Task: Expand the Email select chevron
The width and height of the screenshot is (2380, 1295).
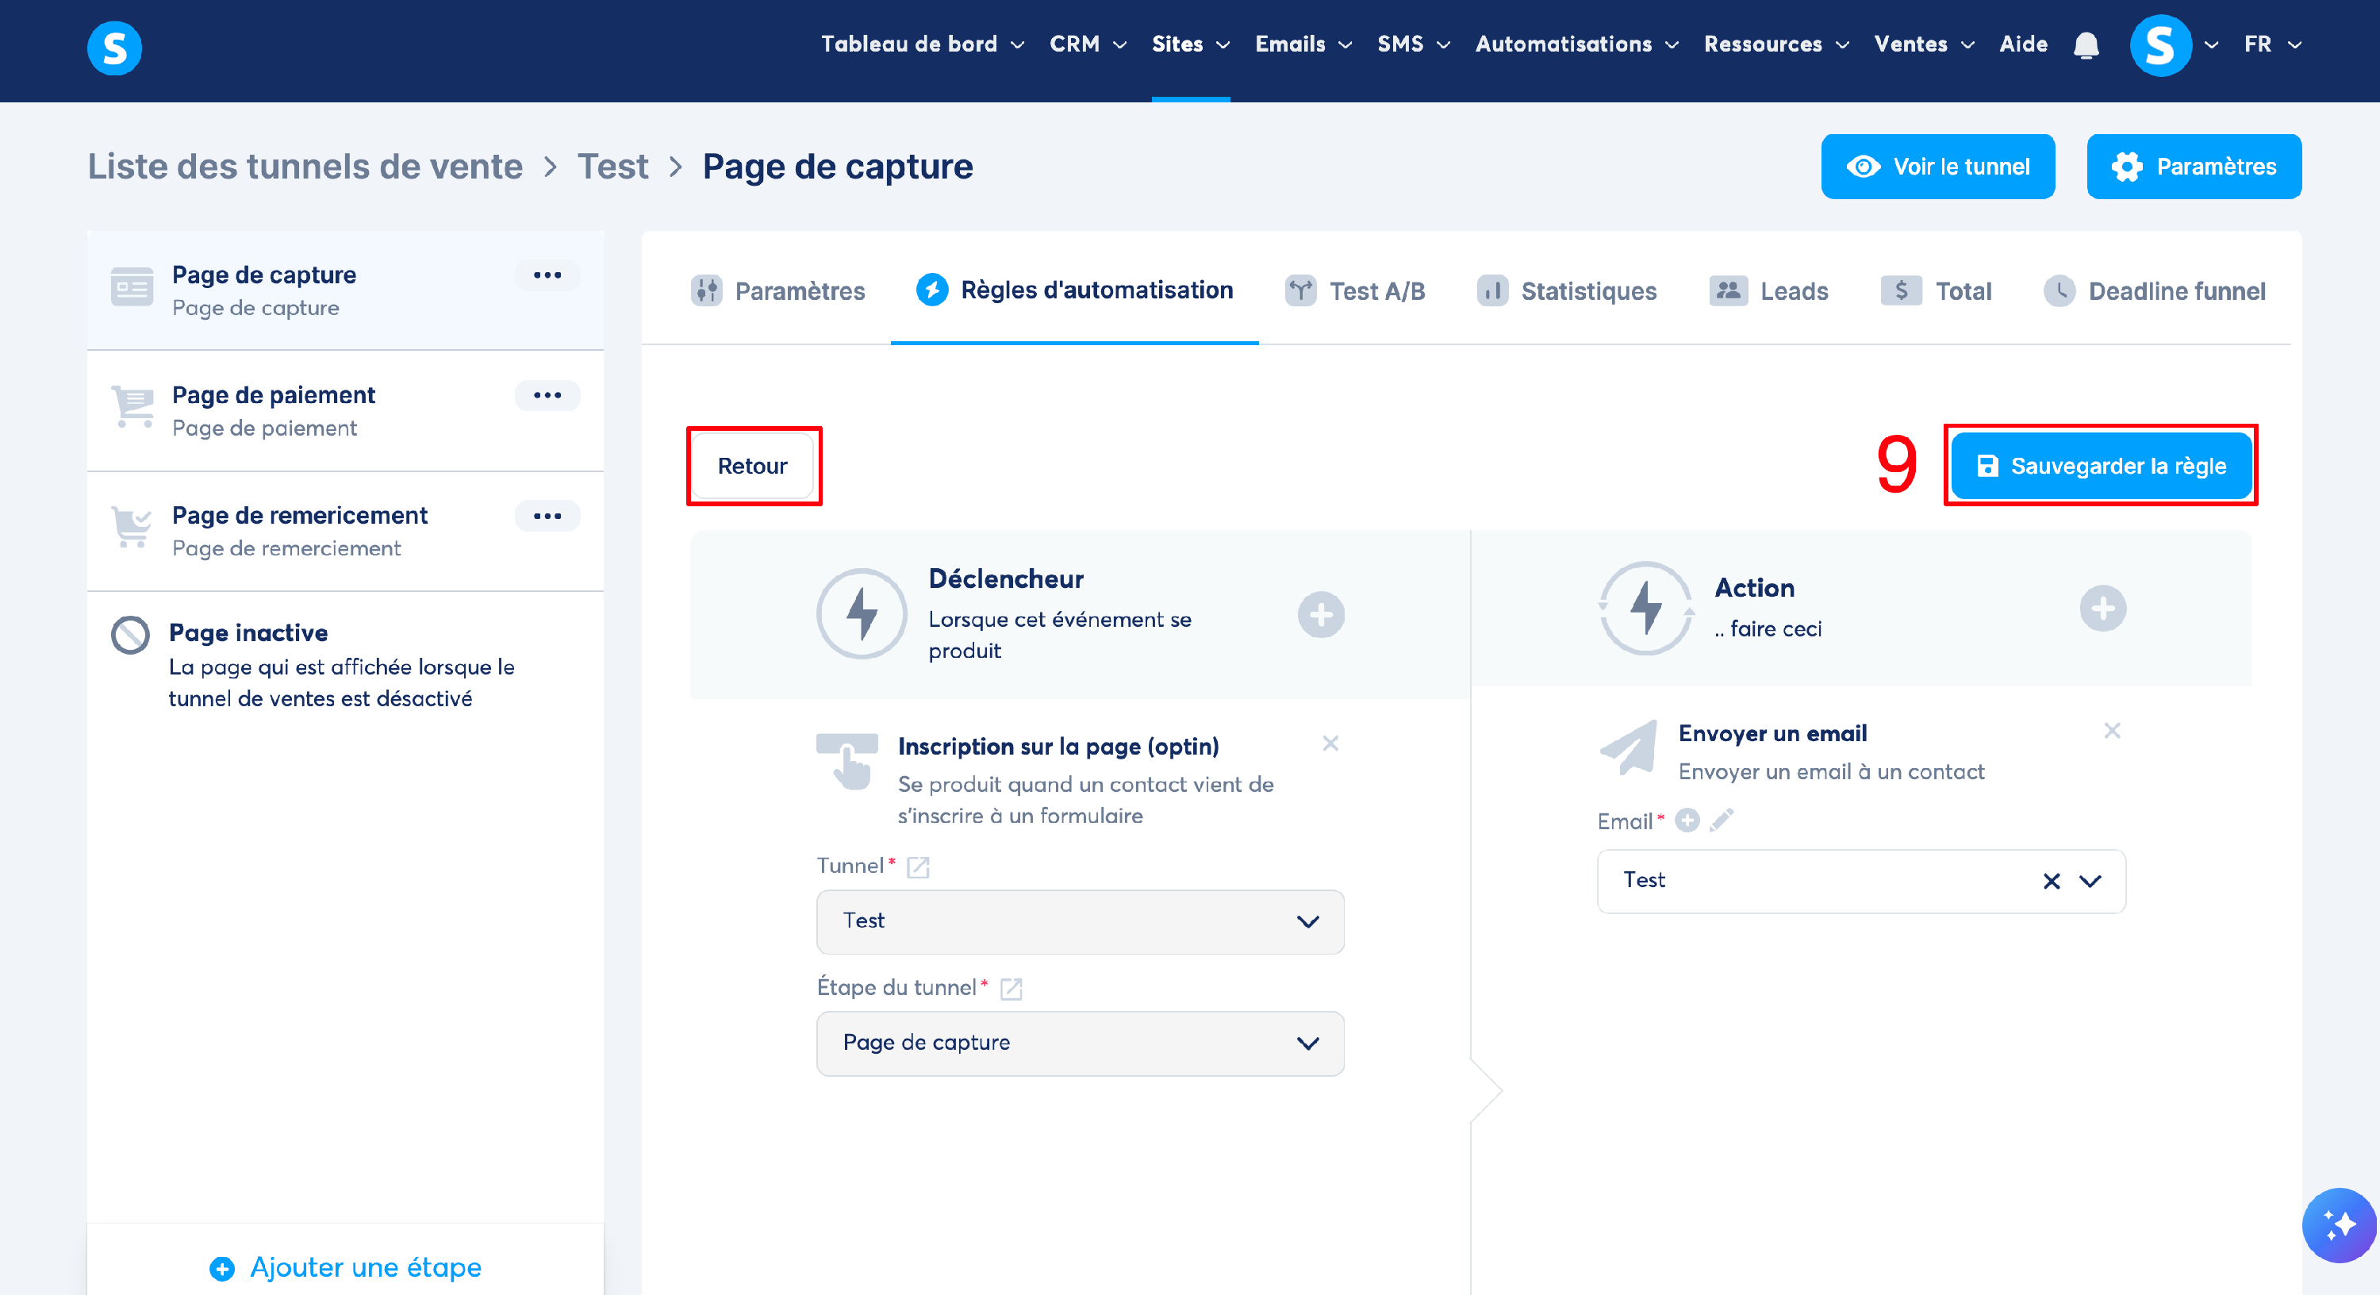Action: point(2090,881)
